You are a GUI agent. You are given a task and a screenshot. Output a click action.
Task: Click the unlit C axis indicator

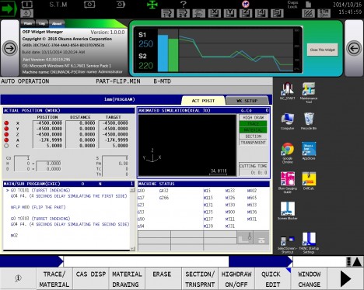point(6,146)
